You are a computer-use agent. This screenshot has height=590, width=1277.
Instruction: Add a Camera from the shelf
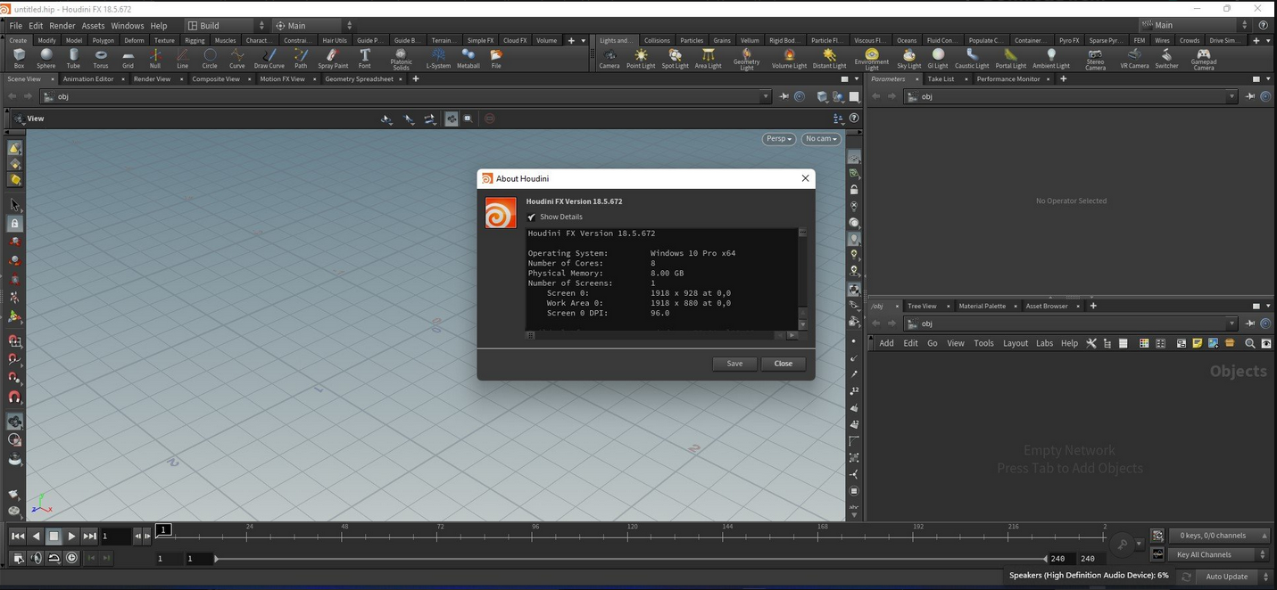click(x=609, y=58)
